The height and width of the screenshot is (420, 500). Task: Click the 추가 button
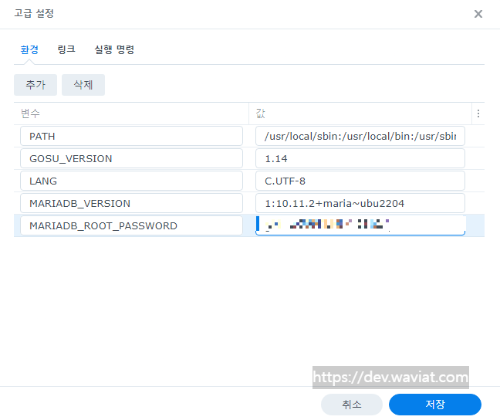[x=35, y=85]
